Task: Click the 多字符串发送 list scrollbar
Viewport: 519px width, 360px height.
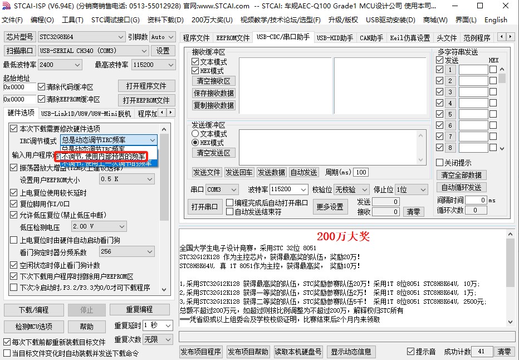Action: pyautogui.click(x=502, y=109)
